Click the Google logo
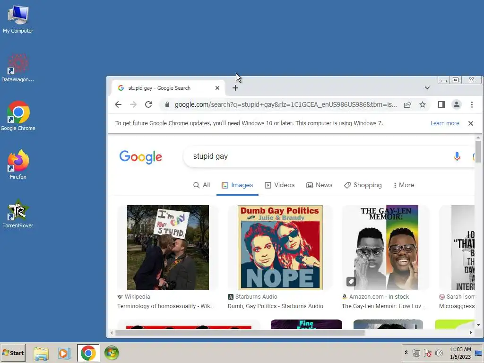Screen dimensions: 484x363 coord(141,157)
